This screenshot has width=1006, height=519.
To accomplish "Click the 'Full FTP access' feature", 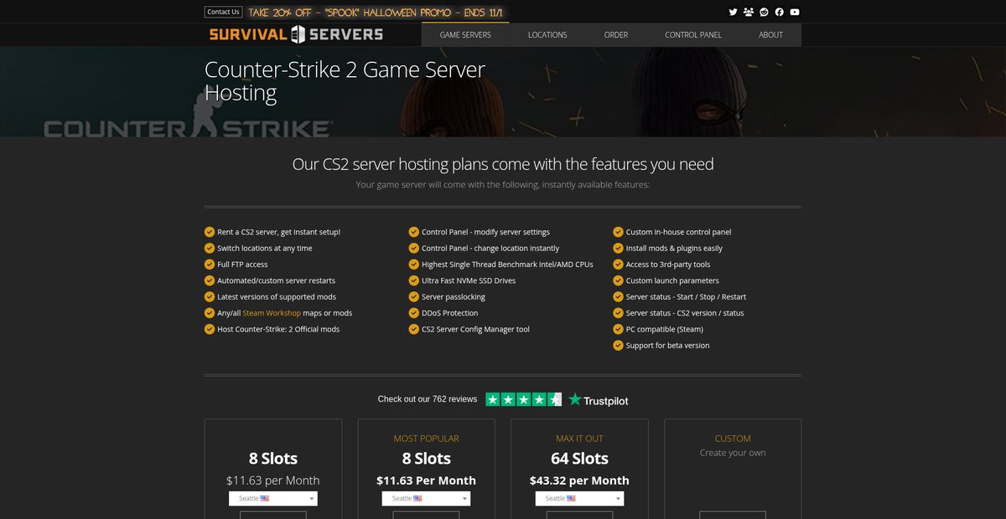I will coord(242,265).
